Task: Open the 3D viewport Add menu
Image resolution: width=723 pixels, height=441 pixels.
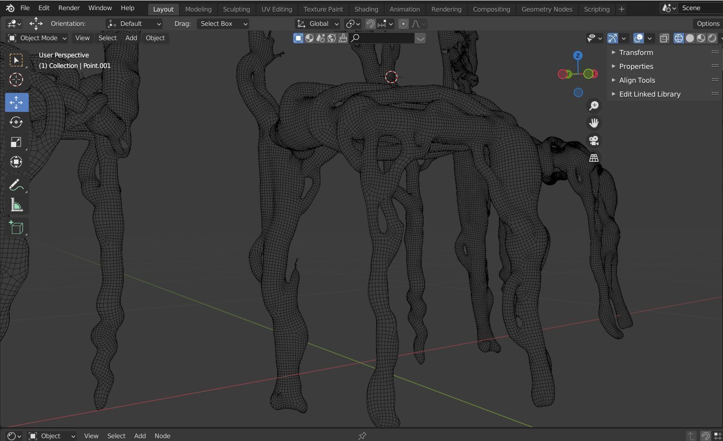Action: (x=131, y=38)
